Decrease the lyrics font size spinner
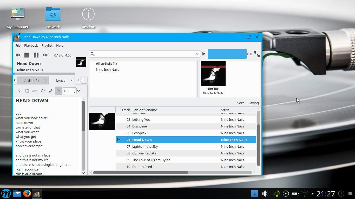The width and height of the screenshot is (355, 199). [75, 92]
